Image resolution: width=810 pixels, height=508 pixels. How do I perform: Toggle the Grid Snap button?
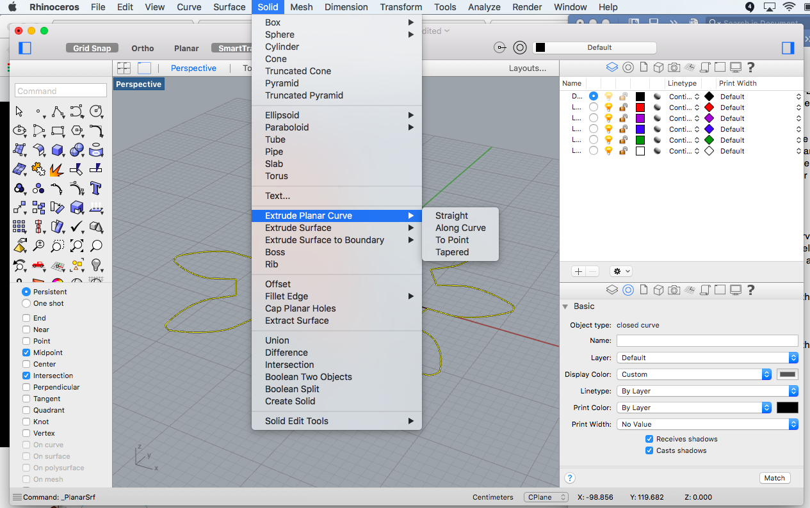click(92, 48)
